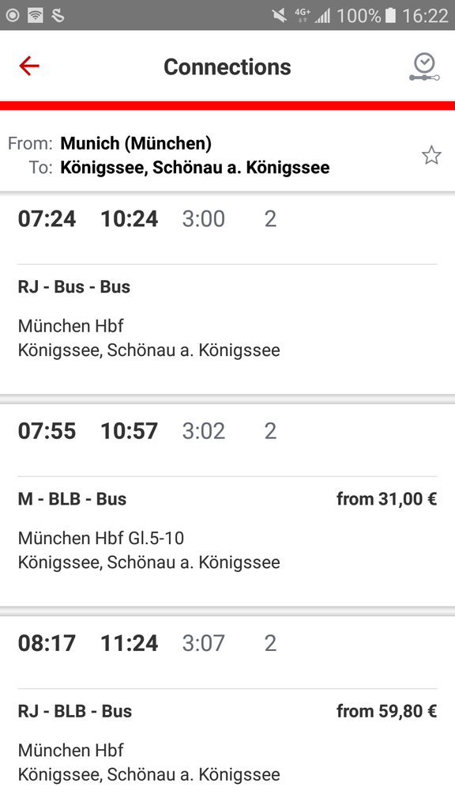The image size is (455, 810).
Task: Tap the RJ - Bus - Bus route label
Action: (74, 286)
